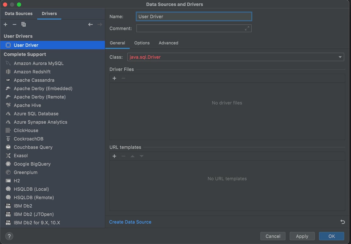Click the back arrow icon
Screen dimensions: 351x244
90,24
